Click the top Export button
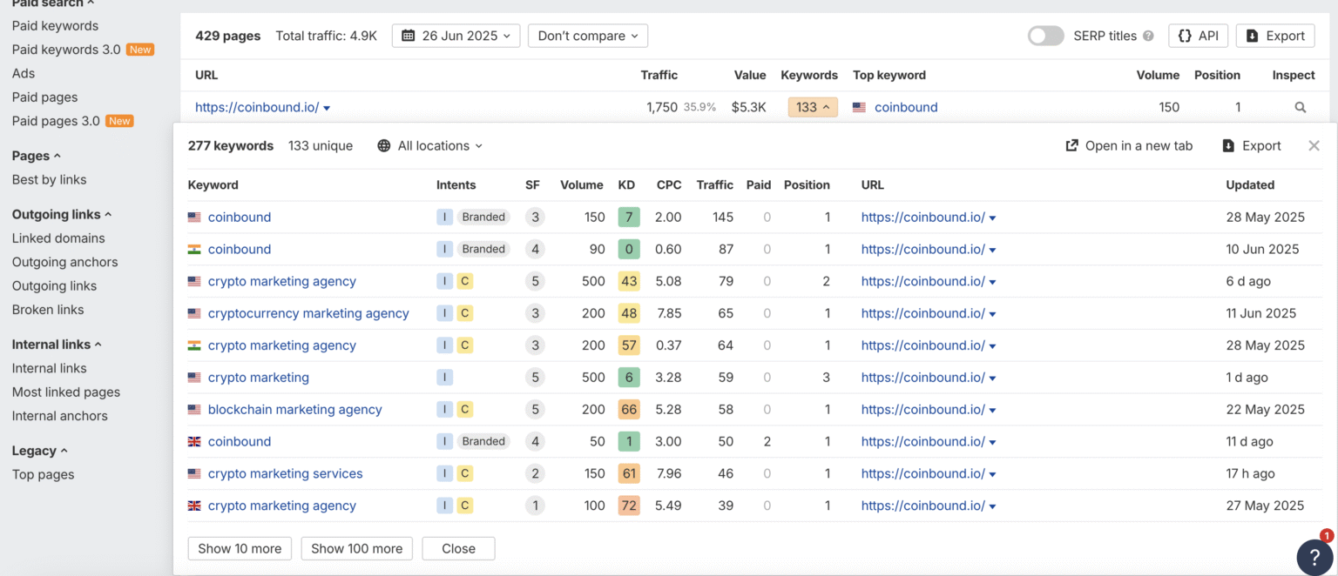 point(1274,36)
